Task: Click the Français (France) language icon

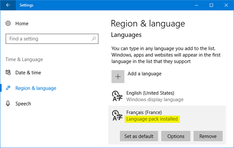Action: (117, 116)
